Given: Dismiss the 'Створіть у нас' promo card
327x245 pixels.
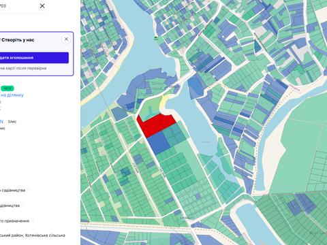Looking at the screenshot, I should pyautogui.click(x=66, y=39).
